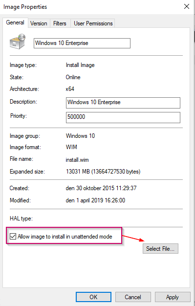This screenshot has width=195, height=306.
Task: Click the Image format value 'WIM'
Action: click(71, 147)
